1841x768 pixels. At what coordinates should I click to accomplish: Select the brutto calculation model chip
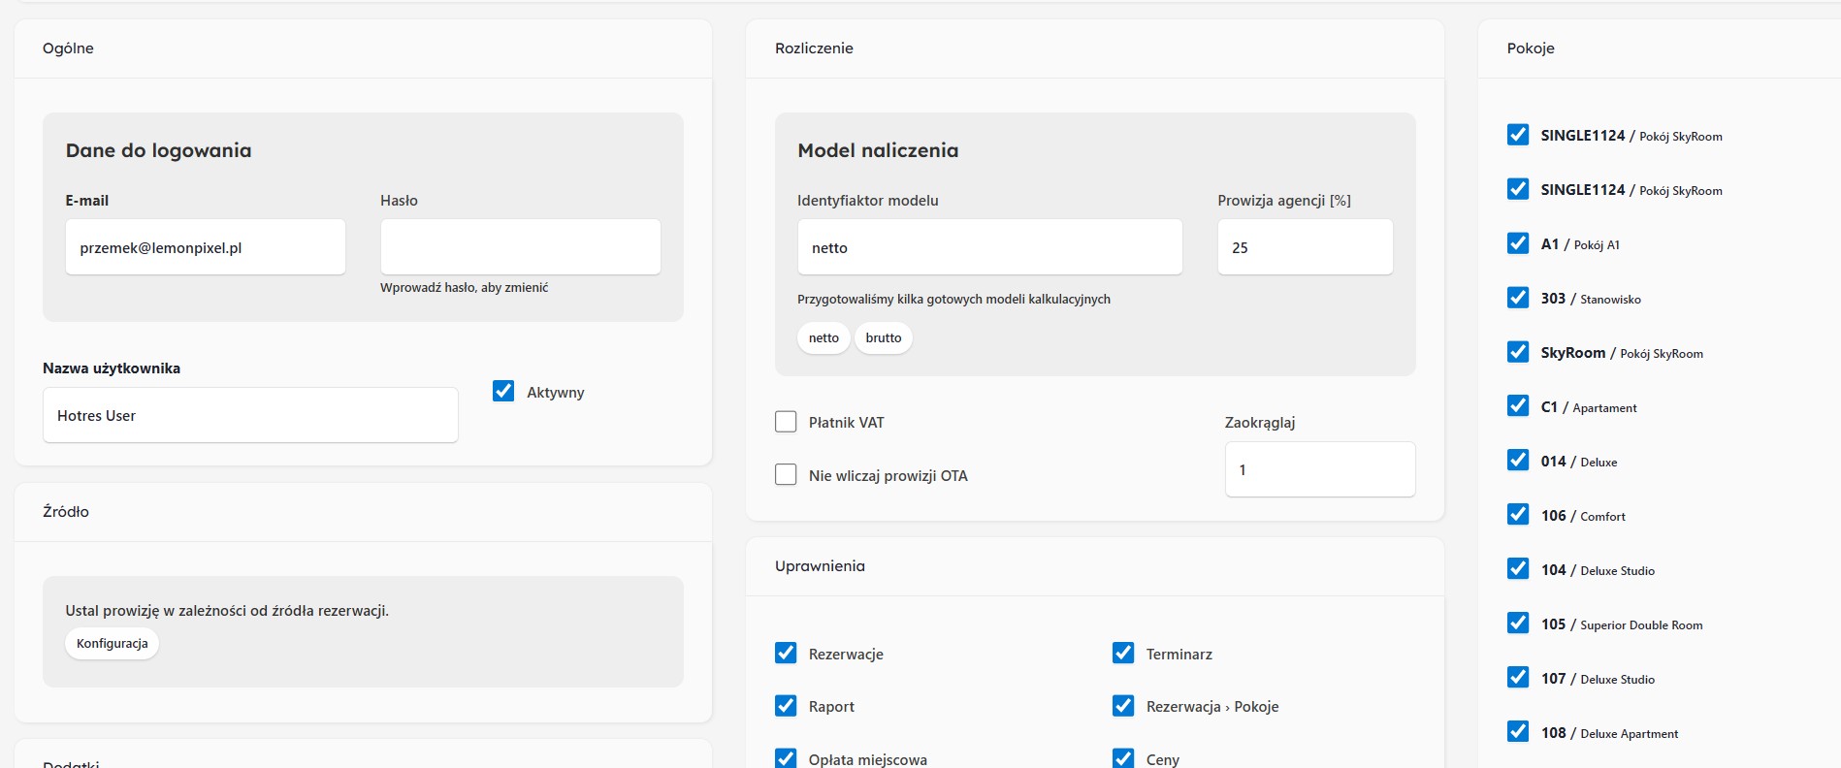(x=883, y=338)
